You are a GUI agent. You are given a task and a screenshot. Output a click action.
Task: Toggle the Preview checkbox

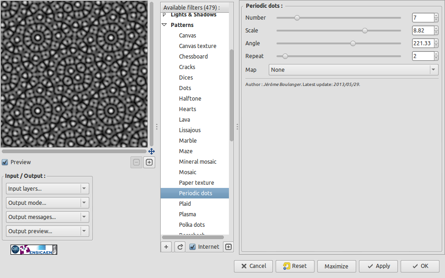(5, 162)
